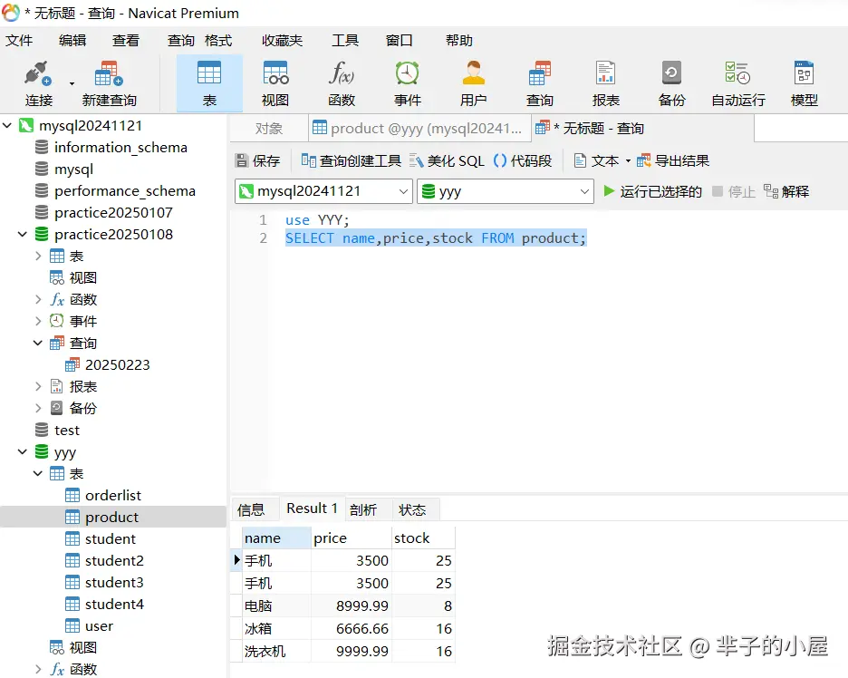Click the 6666.66 price cell

click(352, 629)
